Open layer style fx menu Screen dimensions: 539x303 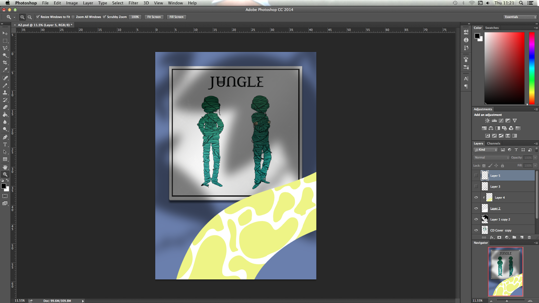(492, 237)
